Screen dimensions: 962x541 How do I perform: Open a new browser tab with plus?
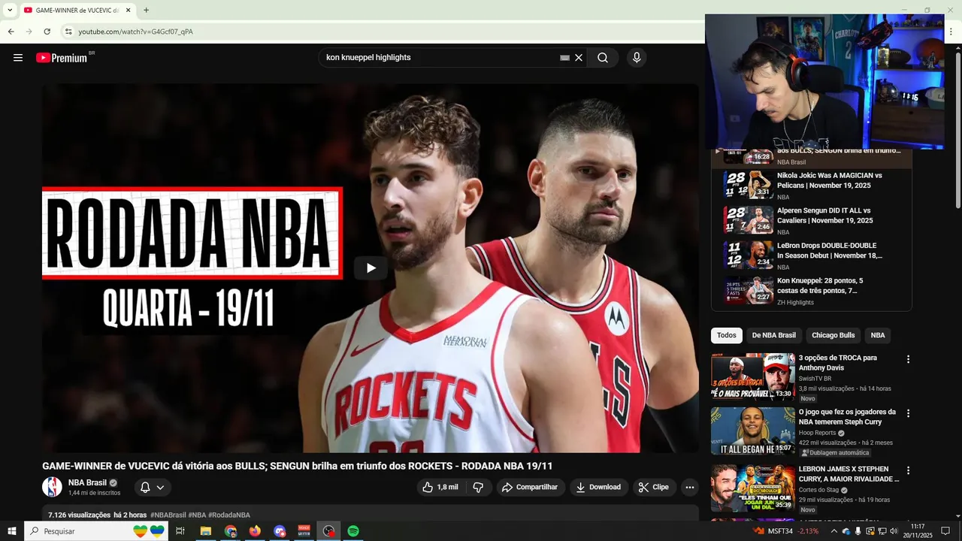146,10
